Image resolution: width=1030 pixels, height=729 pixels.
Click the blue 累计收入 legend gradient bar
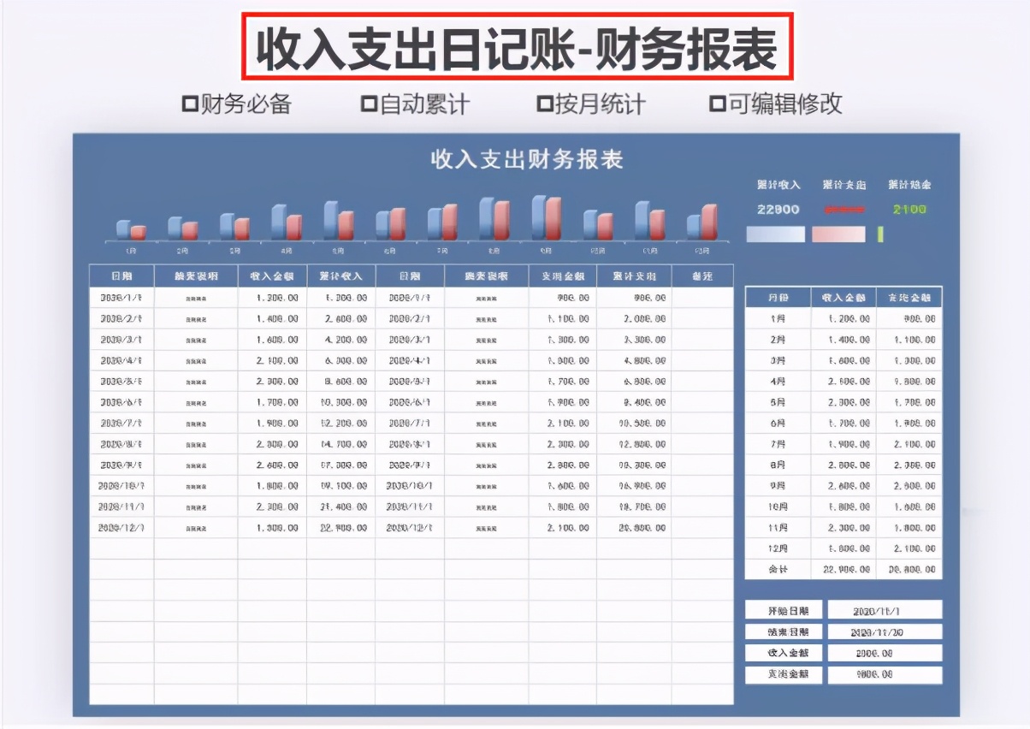tap(774, 233)
